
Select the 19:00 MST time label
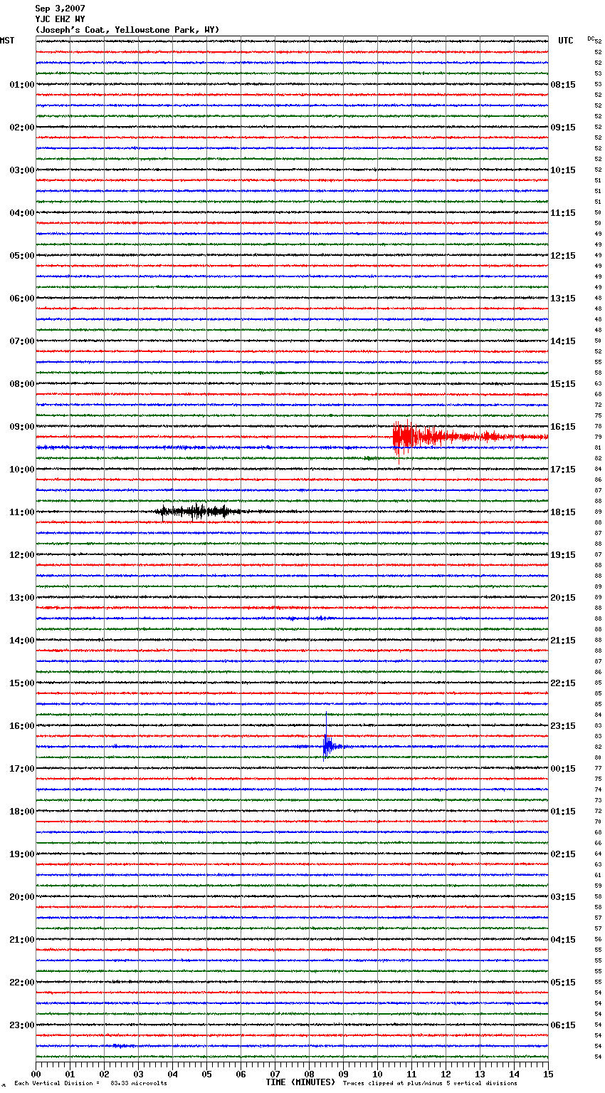[x=22, y=854]
